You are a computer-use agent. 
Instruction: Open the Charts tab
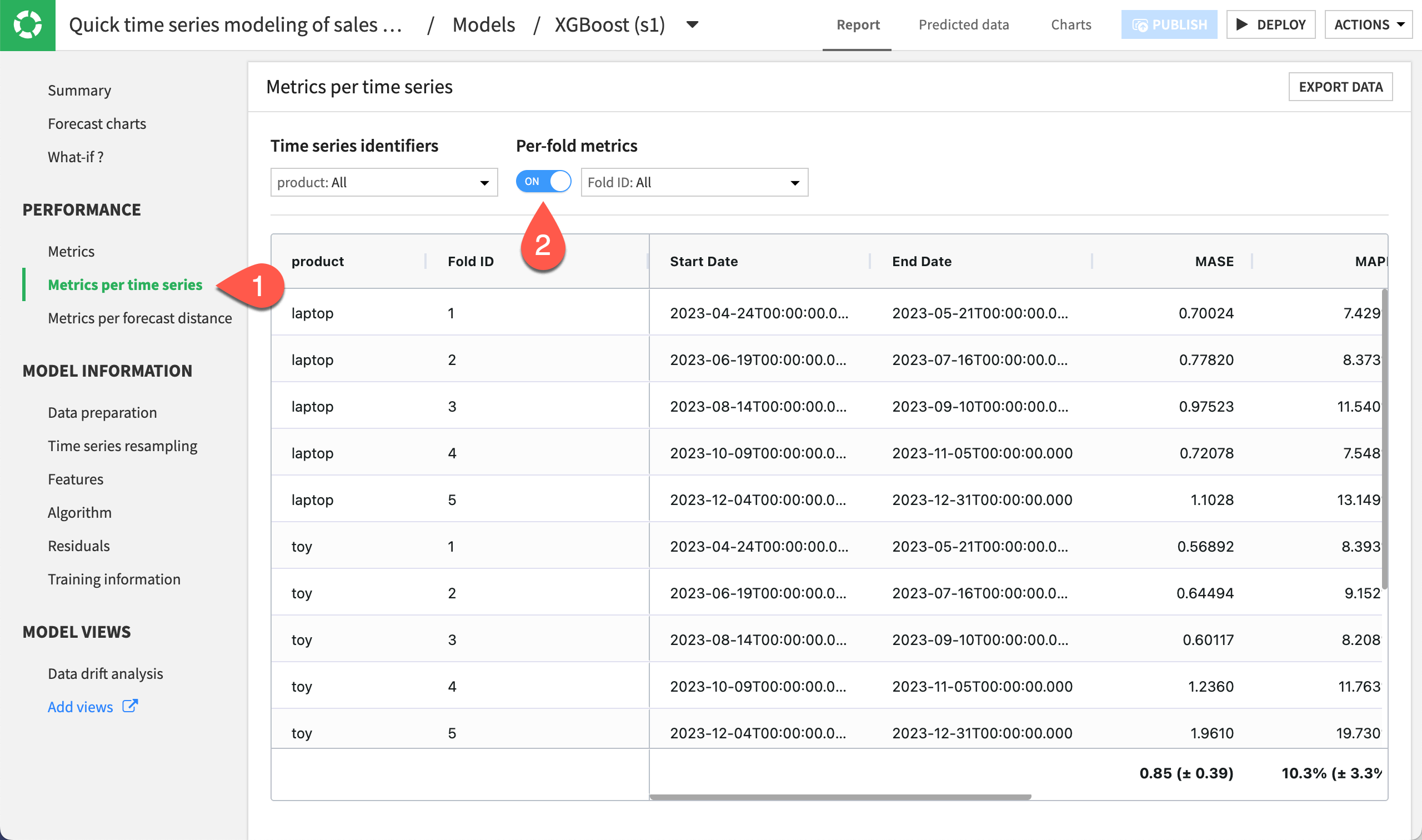(1070, 24)
